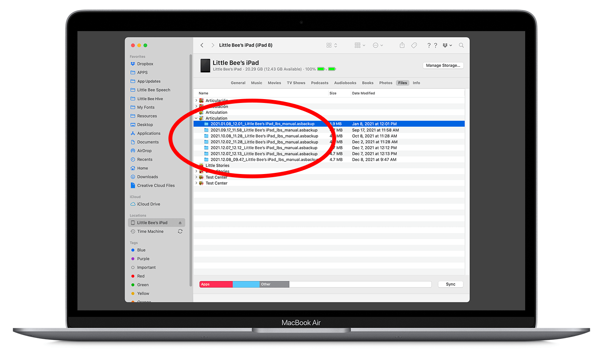Open the My Fonts sidebar folder
This screenshot has height=357, width=603.
pyautogui.click(x=146, y=107)
